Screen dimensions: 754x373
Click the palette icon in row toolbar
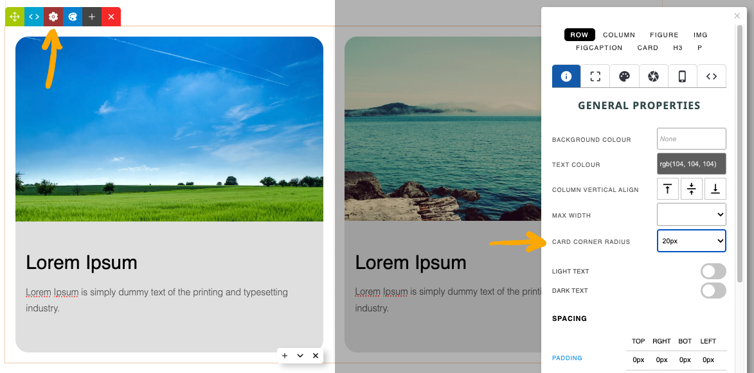(73, 17)
